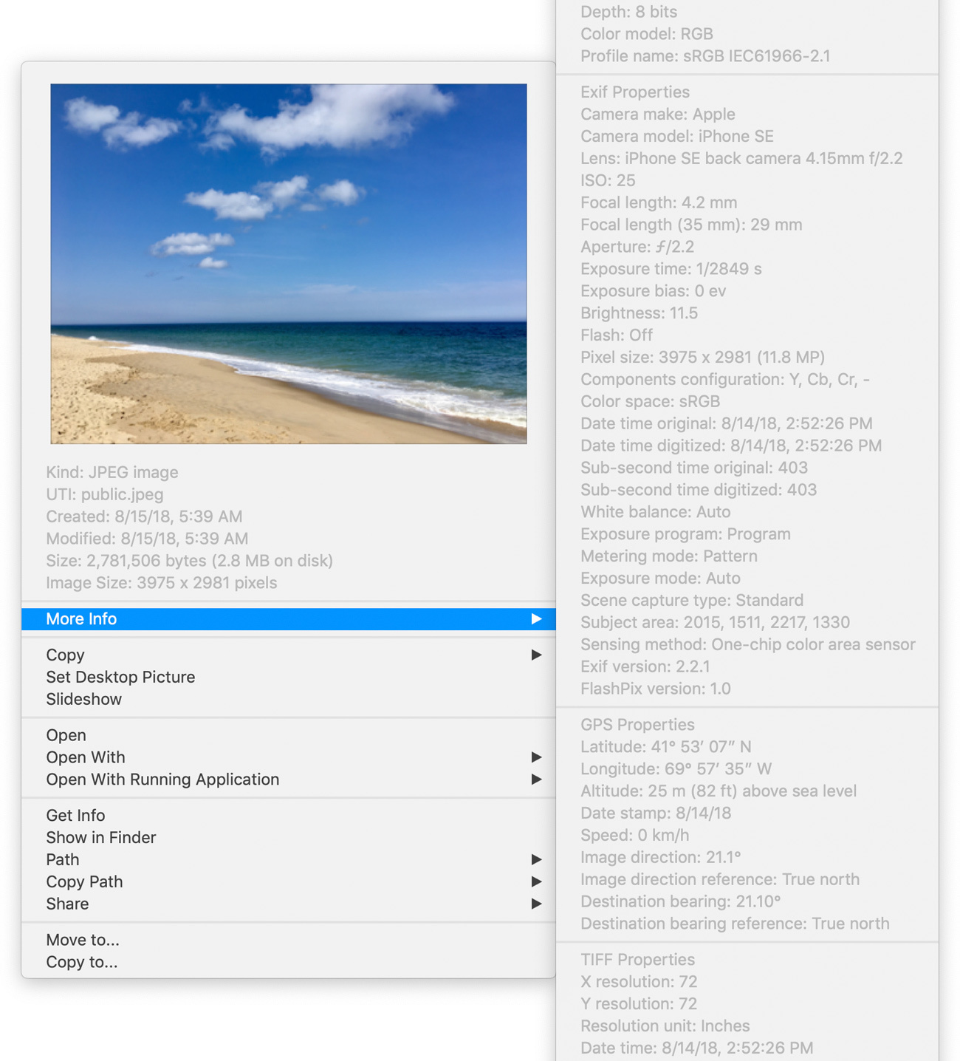Screen dimensions: 960x1061
Task: Choose "Move to..." at the bottom
Action: [x=82, y=939]
